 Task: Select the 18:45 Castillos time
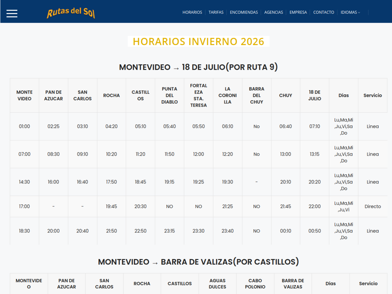141,182
